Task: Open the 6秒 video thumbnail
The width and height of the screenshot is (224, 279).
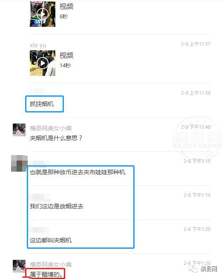Action: pyautogui.click(x=43, y=14)
